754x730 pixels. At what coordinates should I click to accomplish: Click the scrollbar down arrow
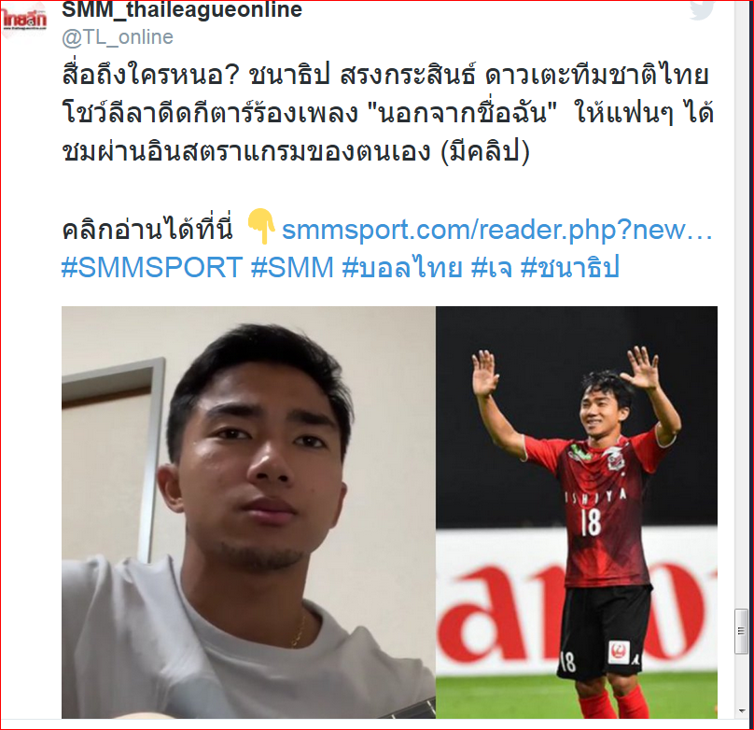pos(742,710)
